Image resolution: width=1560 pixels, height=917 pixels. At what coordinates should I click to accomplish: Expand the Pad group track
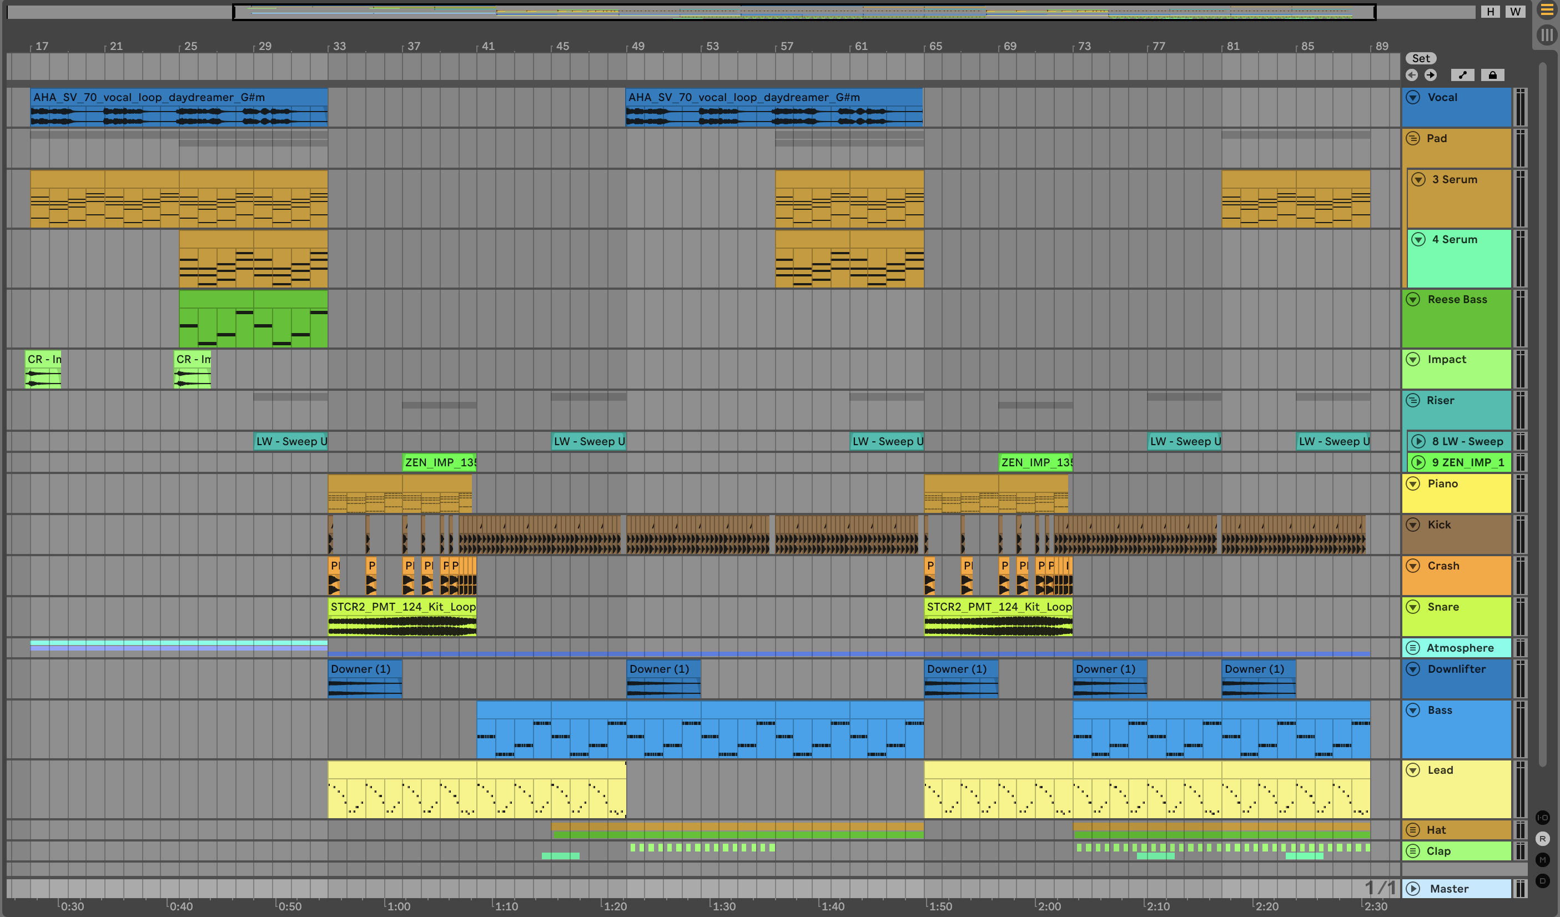1413,138
